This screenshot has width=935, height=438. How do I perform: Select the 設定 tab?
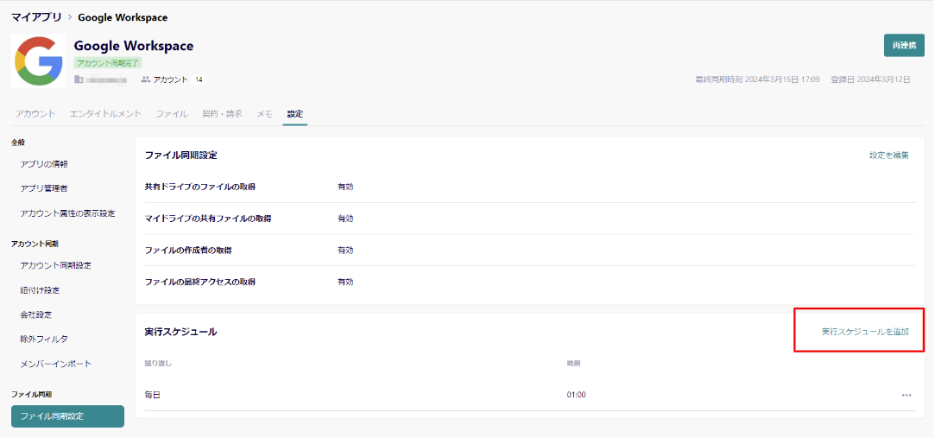point(294,114)
